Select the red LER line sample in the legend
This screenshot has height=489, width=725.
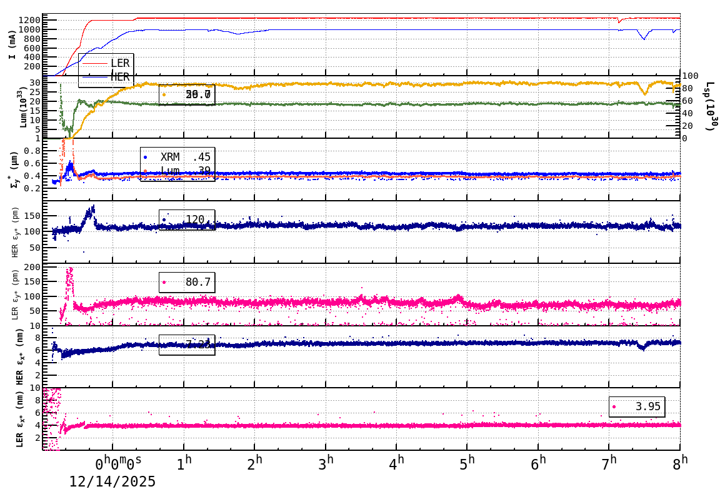pyautogui.click(x=95, y=63)
